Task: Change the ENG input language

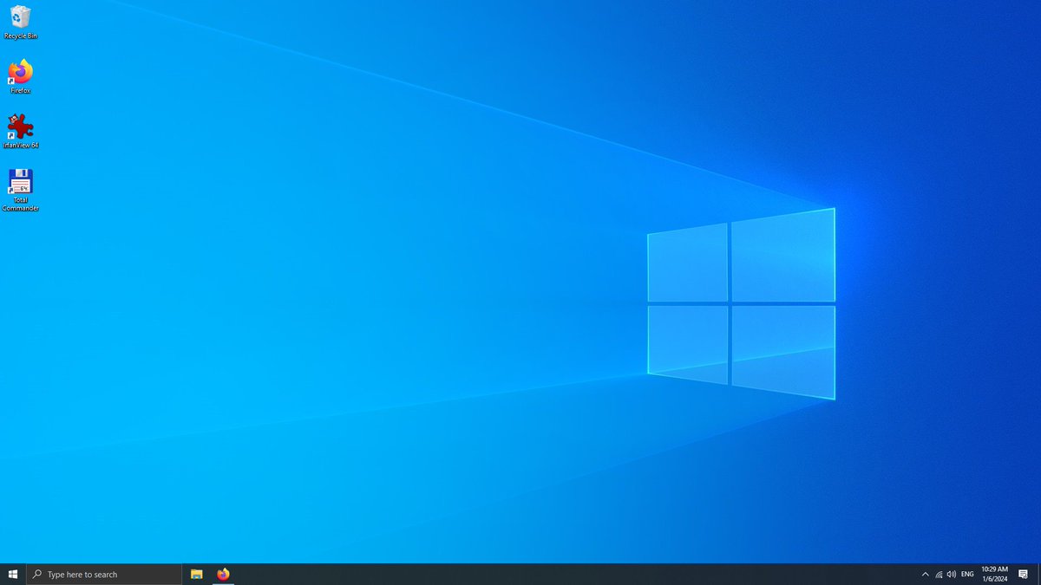Action: click(967, 575)
